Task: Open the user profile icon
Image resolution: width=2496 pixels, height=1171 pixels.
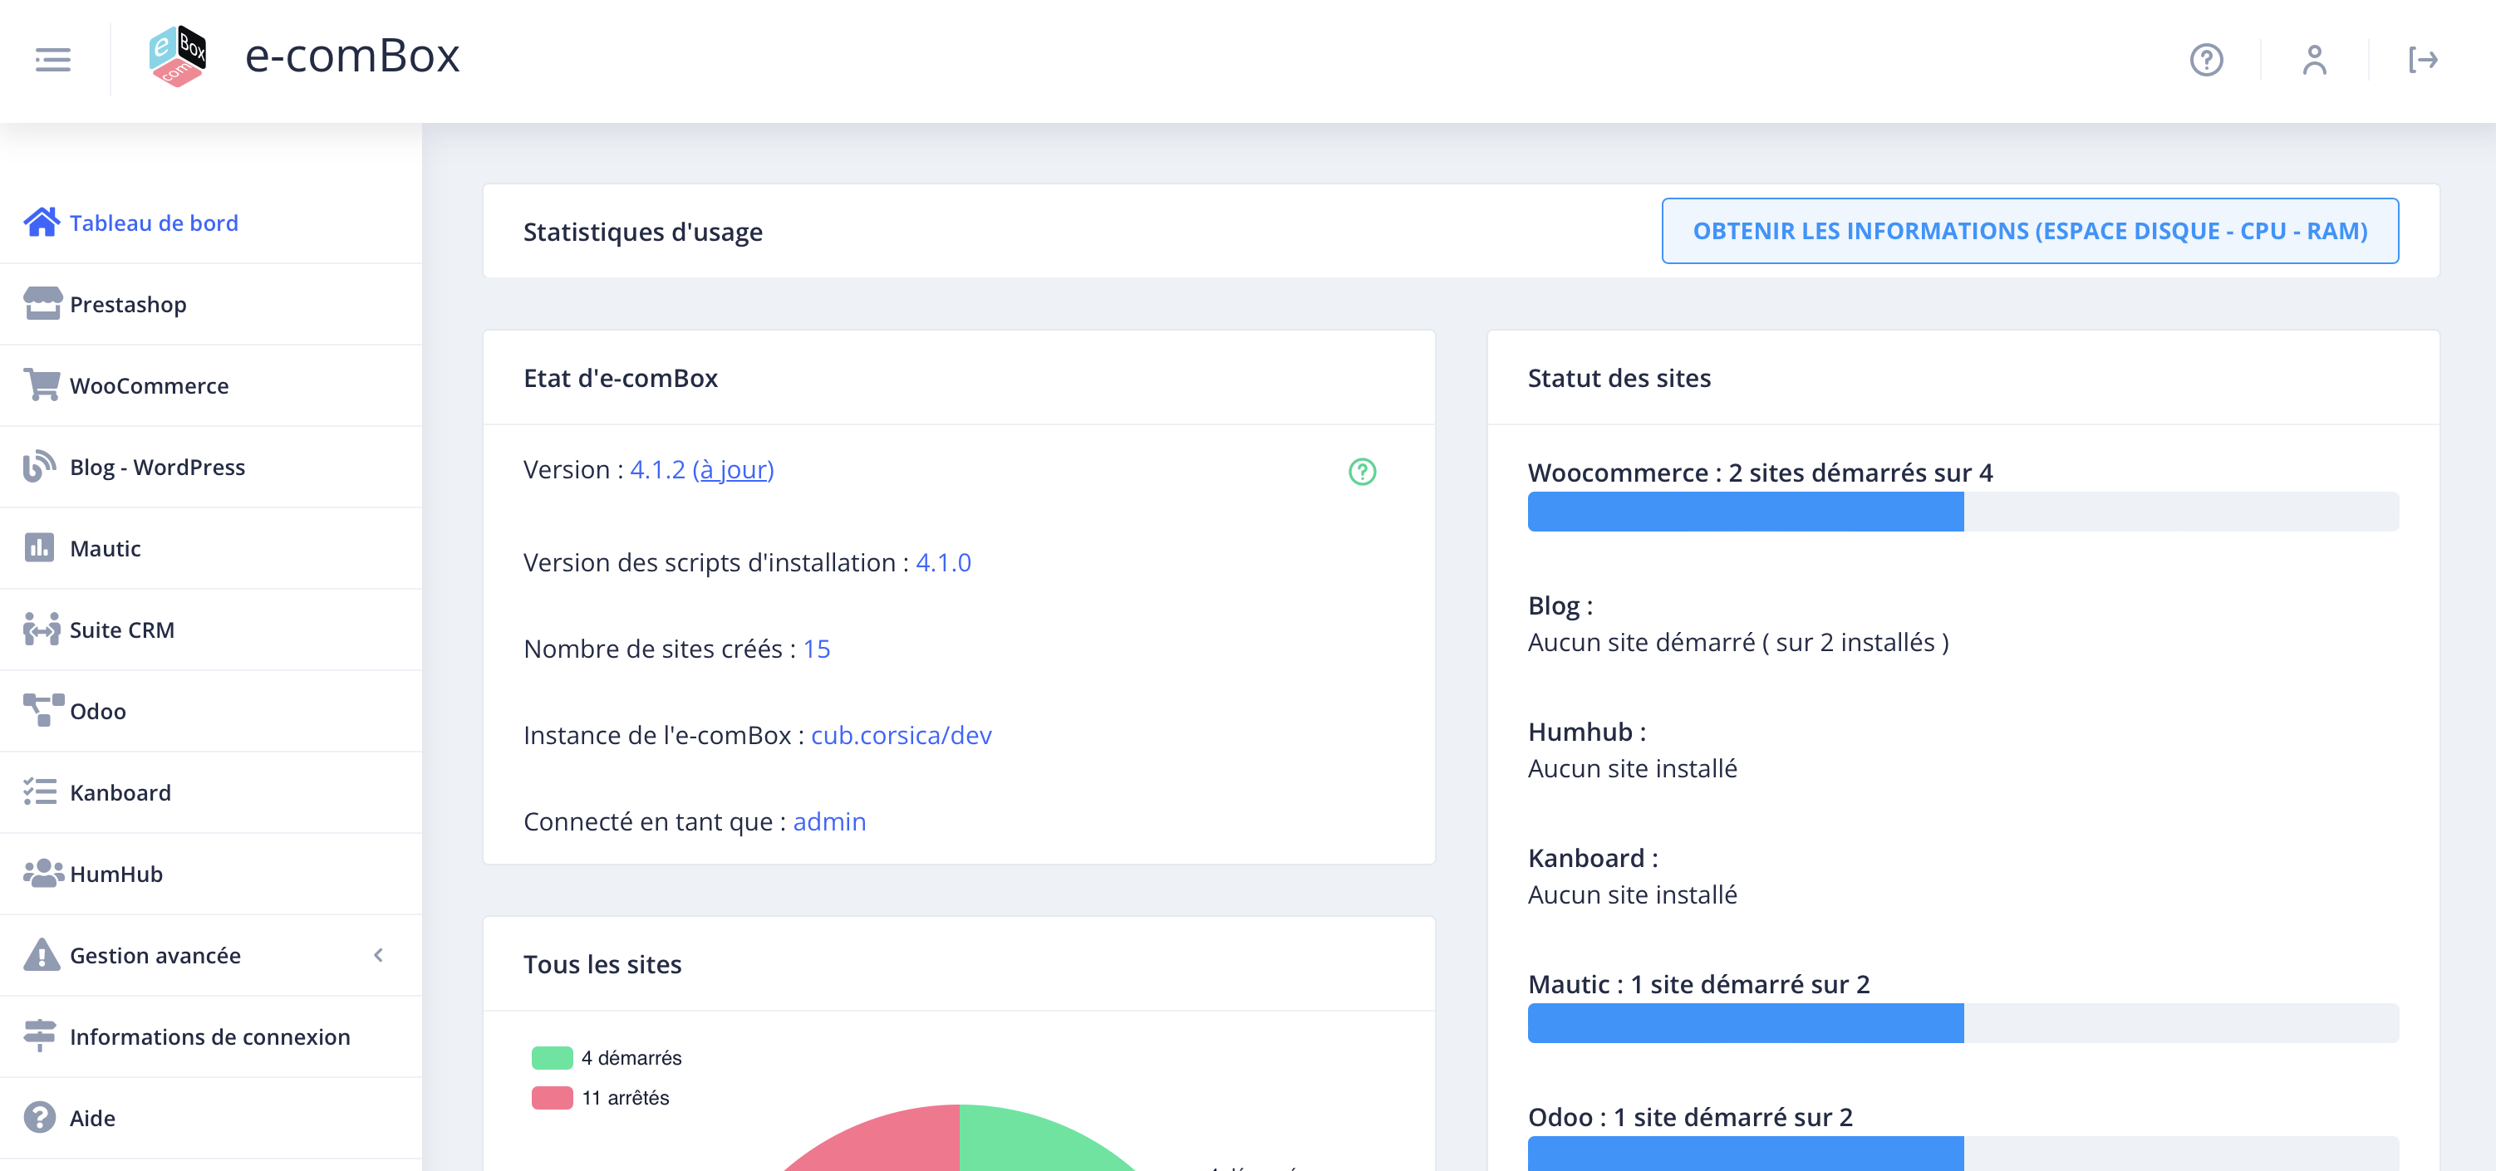Action: 2314,60
